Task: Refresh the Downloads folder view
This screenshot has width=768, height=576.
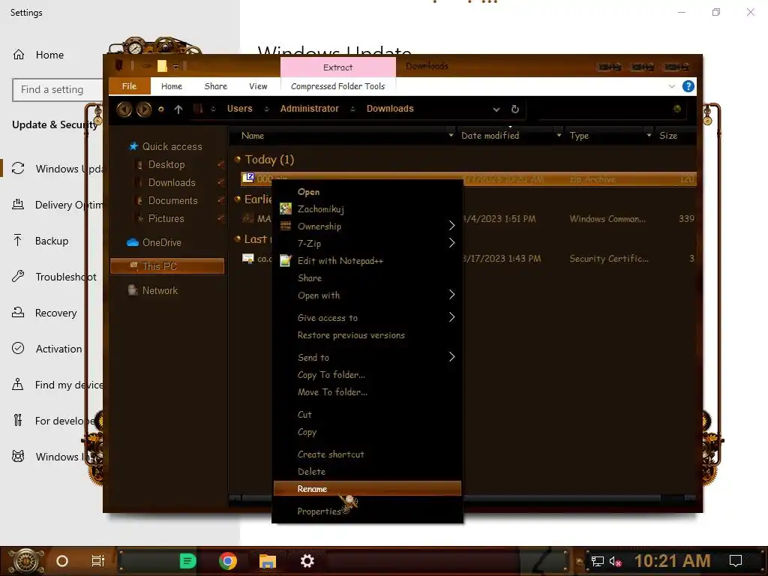Action: (514, 109)
